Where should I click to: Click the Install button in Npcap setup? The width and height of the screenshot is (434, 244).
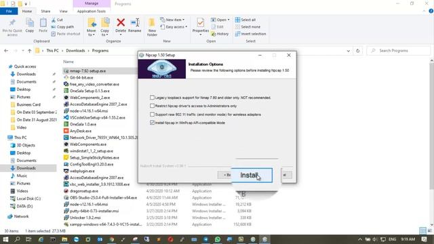252,175
